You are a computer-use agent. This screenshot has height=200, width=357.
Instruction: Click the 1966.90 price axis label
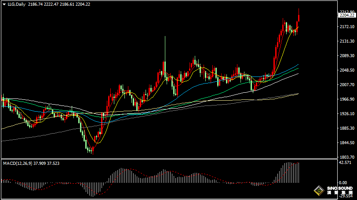[346, 99]
